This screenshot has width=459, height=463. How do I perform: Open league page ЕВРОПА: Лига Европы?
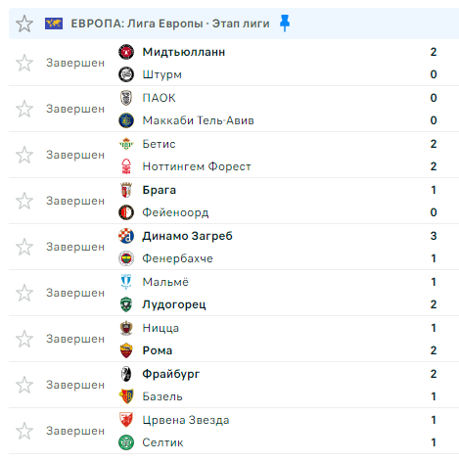170,23
